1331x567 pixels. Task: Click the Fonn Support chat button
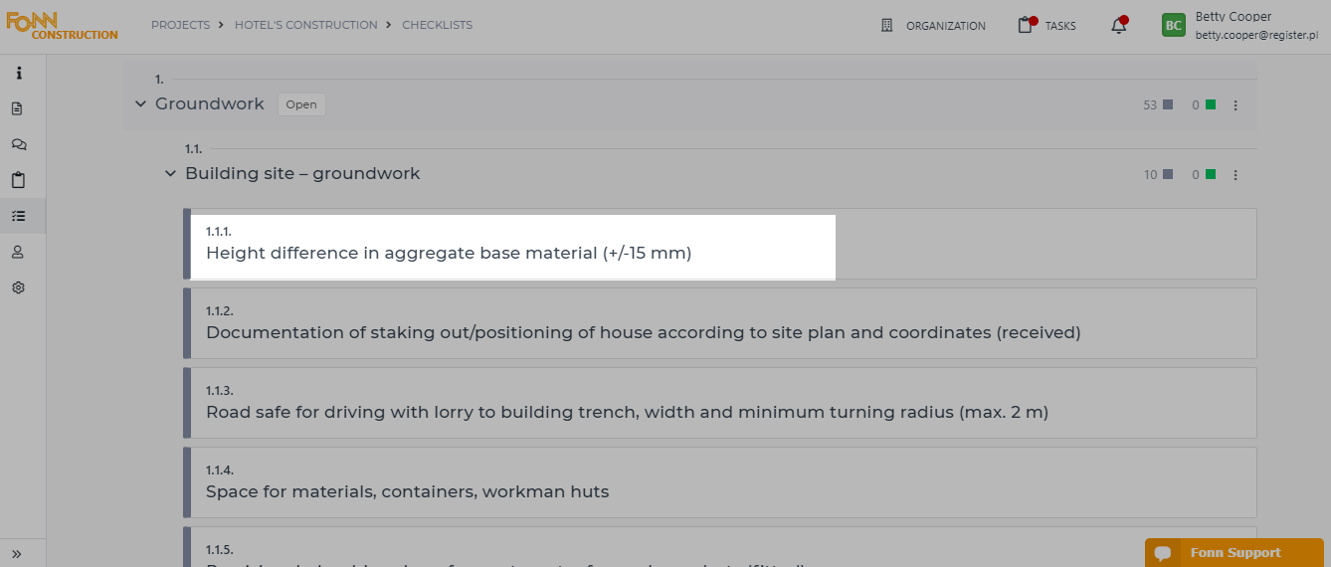pyautogui.click(x=1235, y=553)
